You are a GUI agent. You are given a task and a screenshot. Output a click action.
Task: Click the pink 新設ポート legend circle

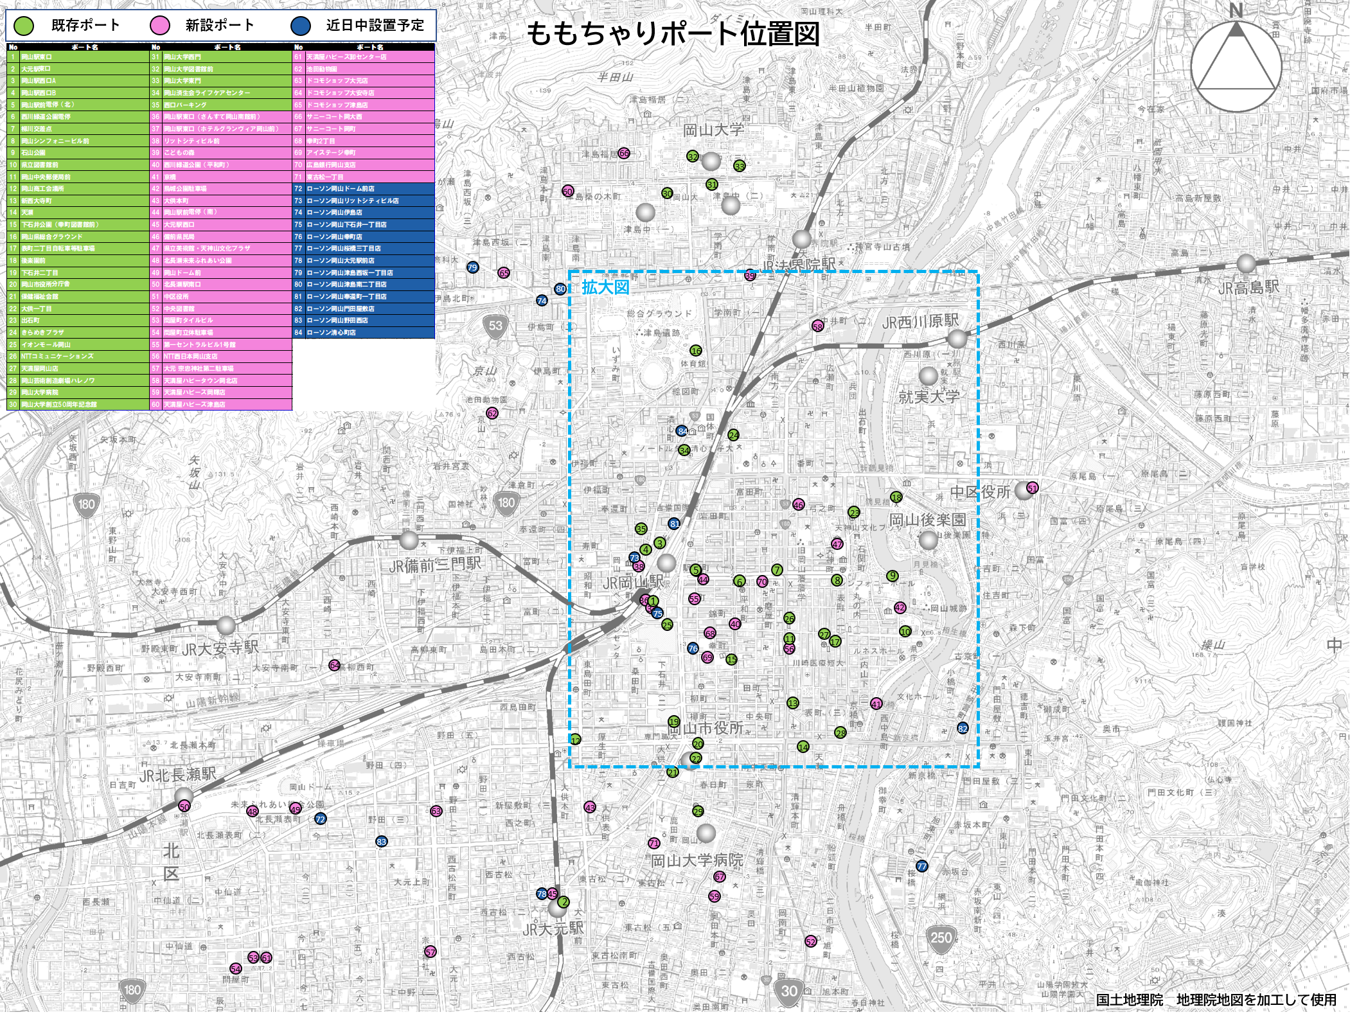(159, 26)
